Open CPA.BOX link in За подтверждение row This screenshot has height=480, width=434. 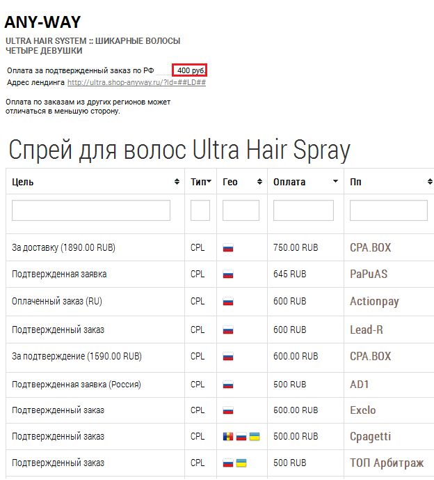click(x=371, y=356)
